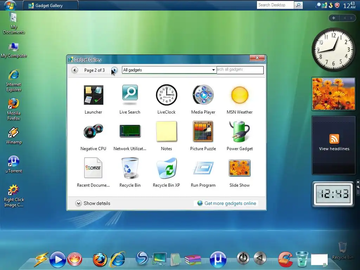Open the recycle bin icon in dock
Image resolution: width=360 pixels, height=270 pixels.
click(301, 259)
